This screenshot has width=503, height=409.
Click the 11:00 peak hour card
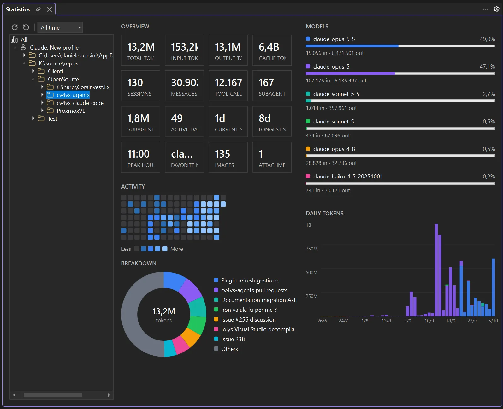(141, 157)
